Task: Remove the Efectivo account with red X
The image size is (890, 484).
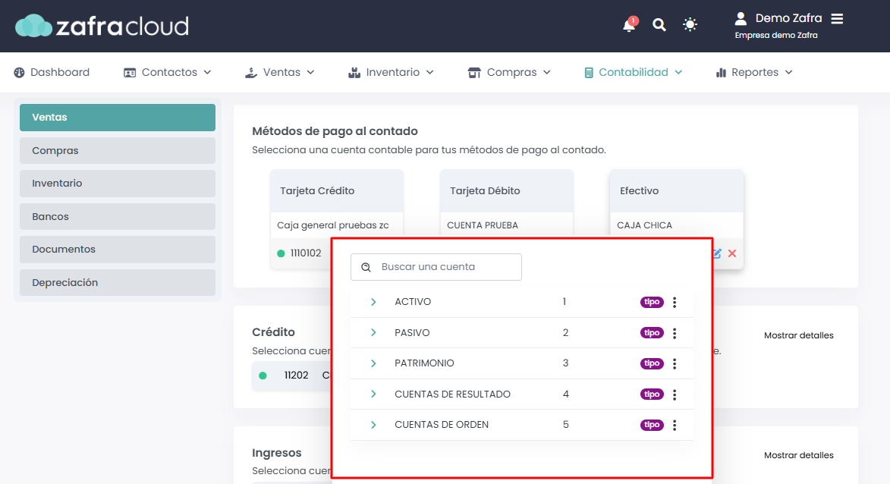Action: click(x=732, y=253)
